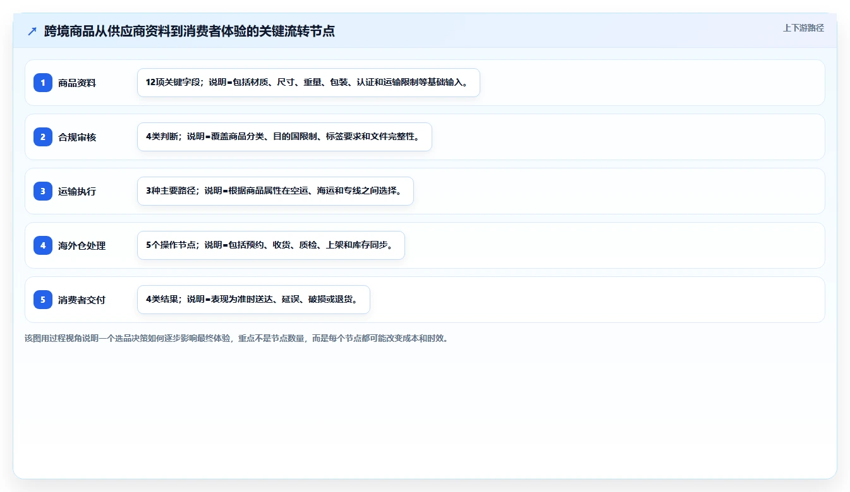Click the step 3 number badge
Screen dimensions: 850x492
point(43,191)
